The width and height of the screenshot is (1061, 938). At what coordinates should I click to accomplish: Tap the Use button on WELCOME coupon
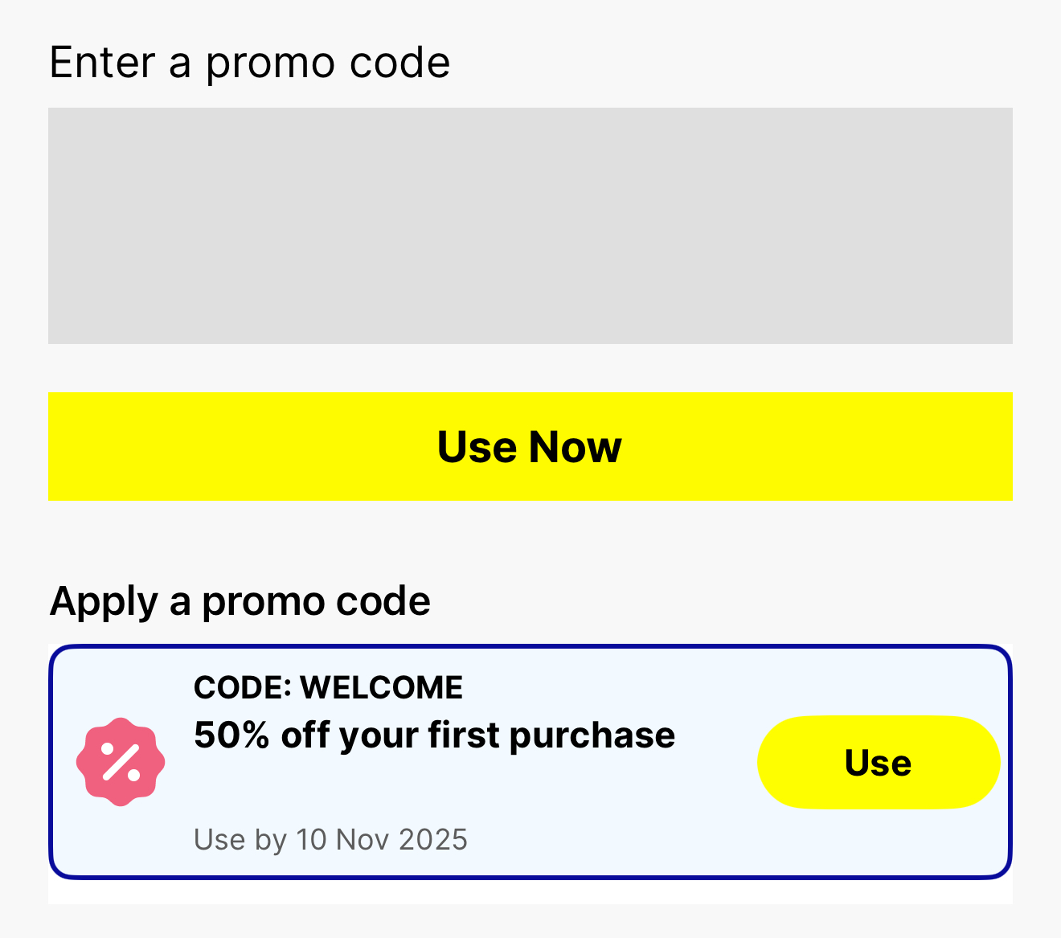tap(878, 762)
